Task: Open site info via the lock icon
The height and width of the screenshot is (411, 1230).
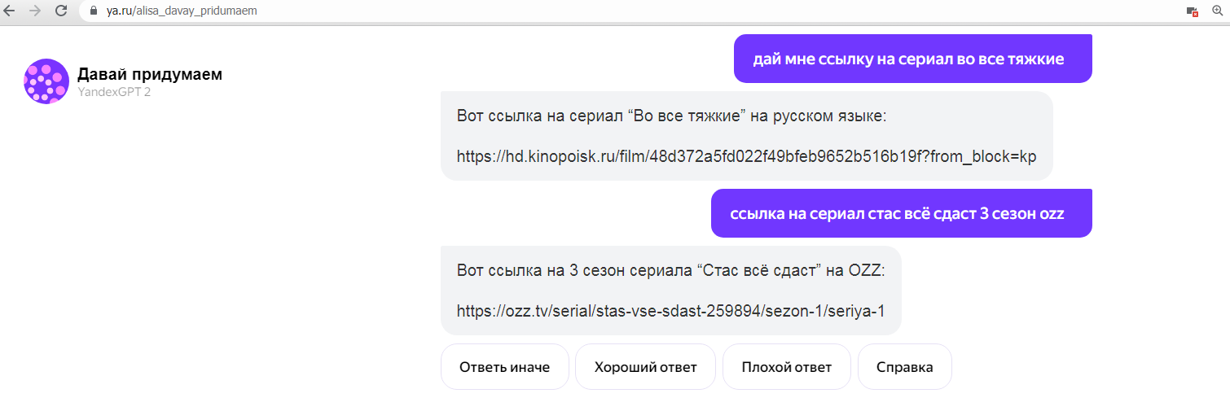Action: (93, 11)
